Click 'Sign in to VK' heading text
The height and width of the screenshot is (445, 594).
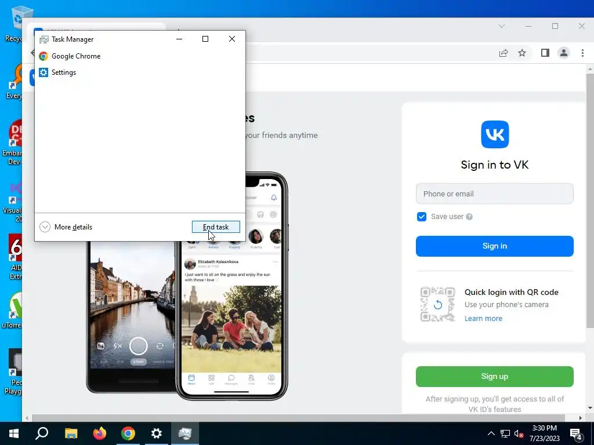coord(494,165)
